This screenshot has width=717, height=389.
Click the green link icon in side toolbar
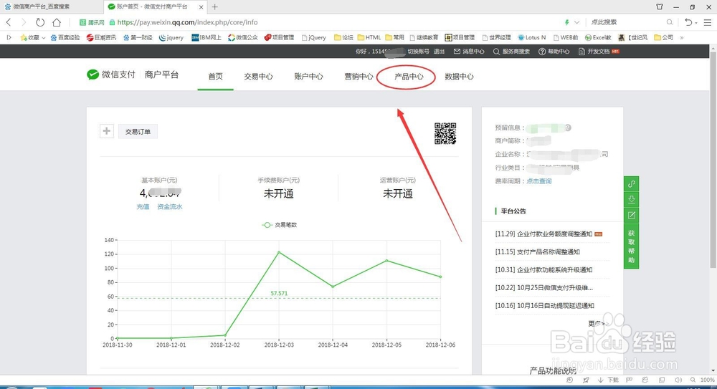(632, 184)
